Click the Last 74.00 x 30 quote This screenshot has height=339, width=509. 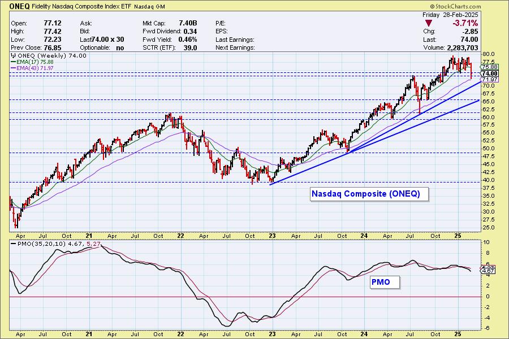coord(102,40)
